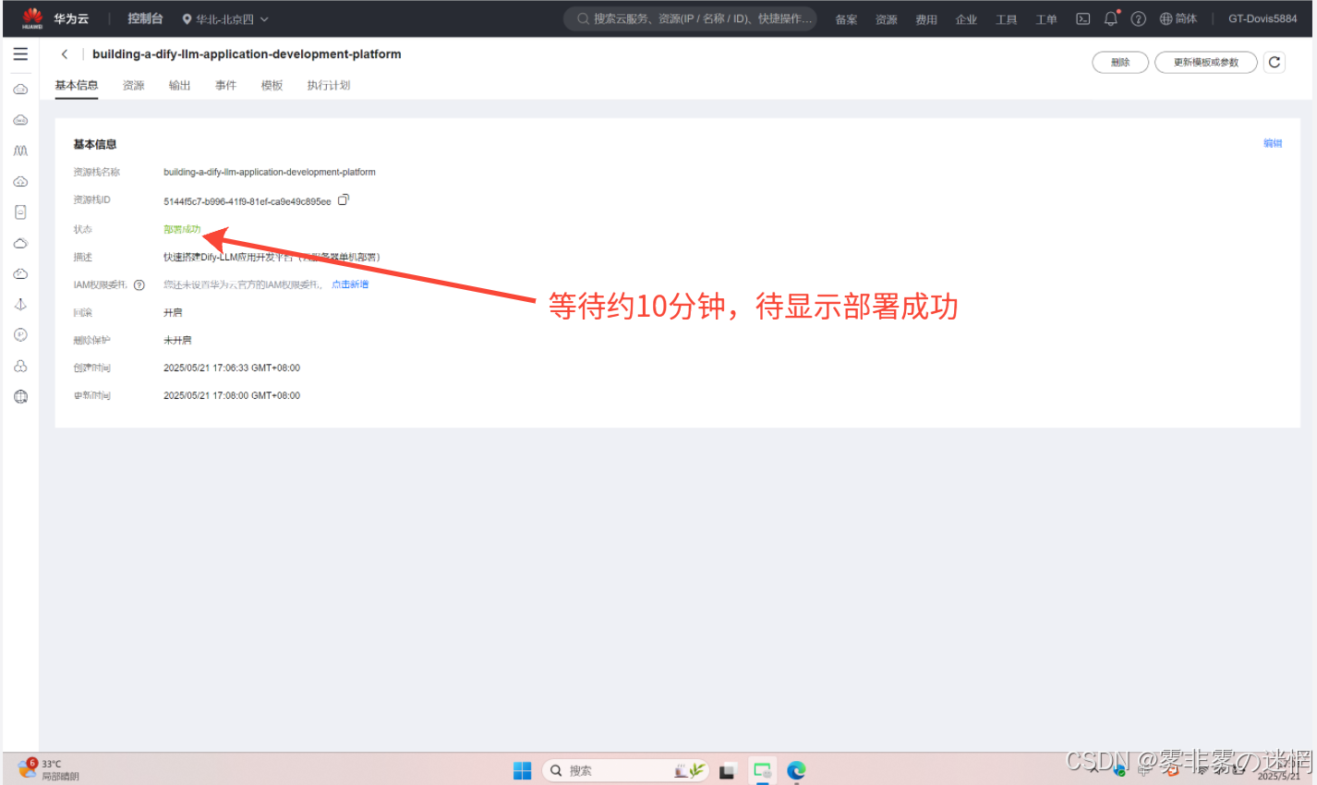Click the Windows taskbar search box

pos(624,770)
